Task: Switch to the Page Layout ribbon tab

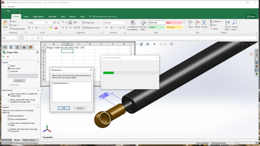Action: click(x=38, y=16)
